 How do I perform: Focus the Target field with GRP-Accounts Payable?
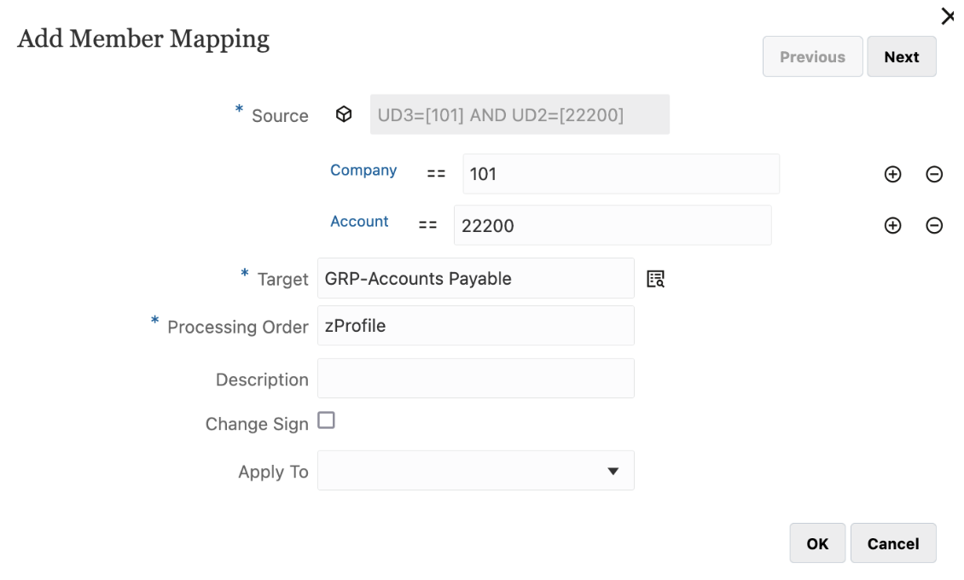click(x=475, y=278)
